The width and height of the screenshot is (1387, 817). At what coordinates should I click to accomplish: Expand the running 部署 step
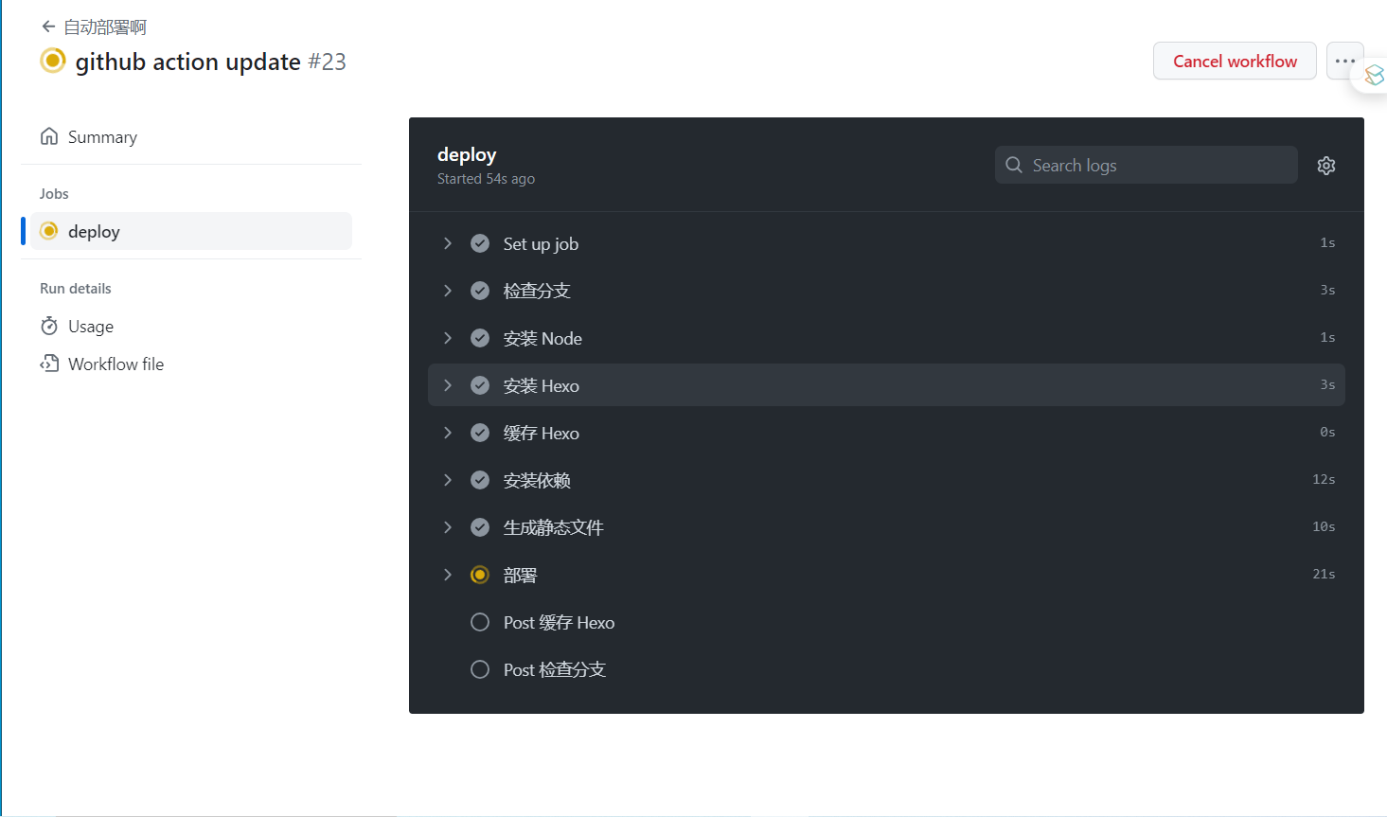click(448, 575)
